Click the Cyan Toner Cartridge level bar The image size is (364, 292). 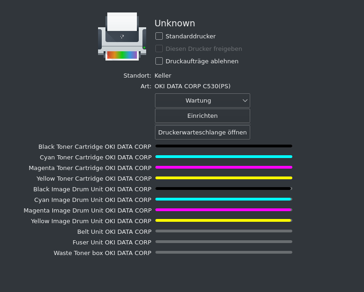223,157
